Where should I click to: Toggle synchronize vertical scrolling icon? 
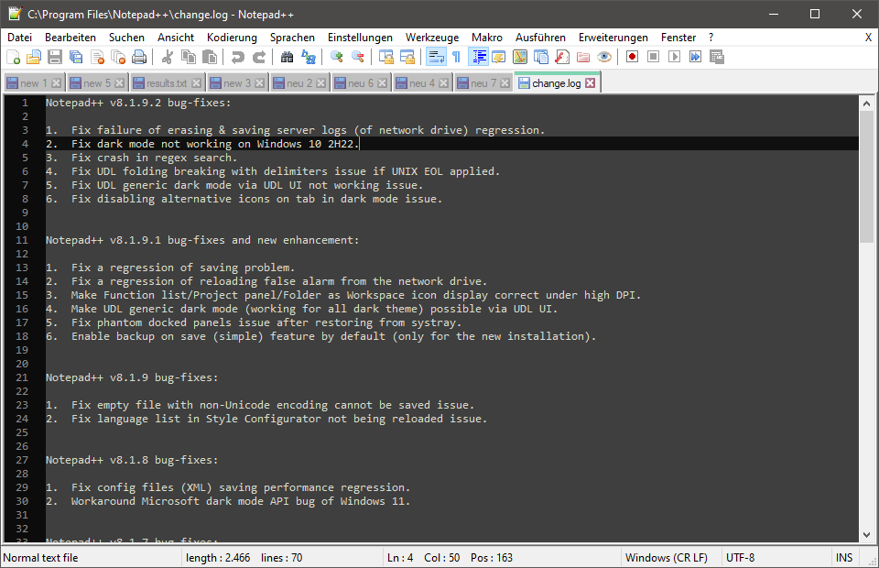(x=385, y=57)
